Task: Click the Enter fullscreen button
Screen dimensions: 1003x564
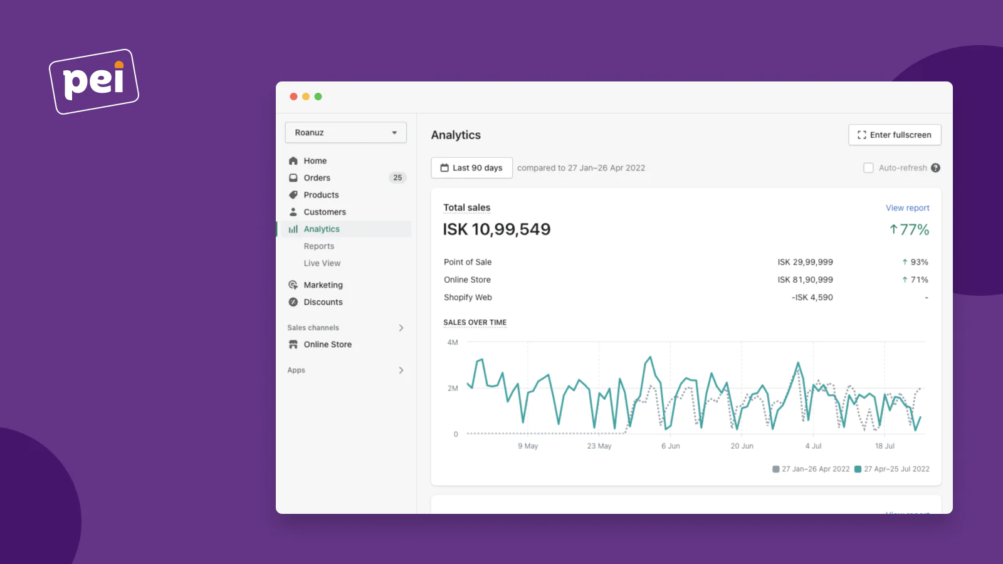Action: [895, 135]
